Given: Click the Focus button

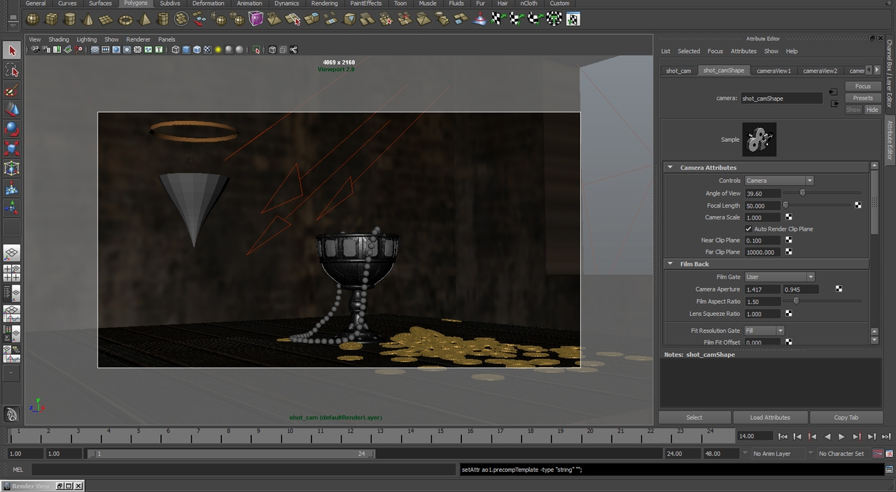Looking at the screenshot, I should 863,87.
